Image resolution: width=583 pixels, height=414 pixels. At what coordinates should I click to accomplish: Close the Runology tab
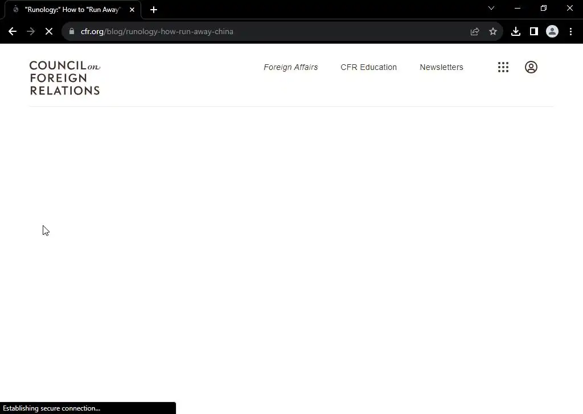pyautogui.click(x=132, y=10)
